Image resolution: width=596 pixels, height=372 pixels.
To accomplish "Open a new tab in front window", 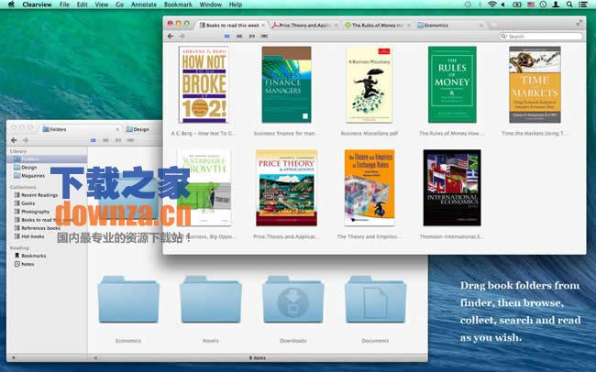I will pyautogui.click(x=493, y=25).
